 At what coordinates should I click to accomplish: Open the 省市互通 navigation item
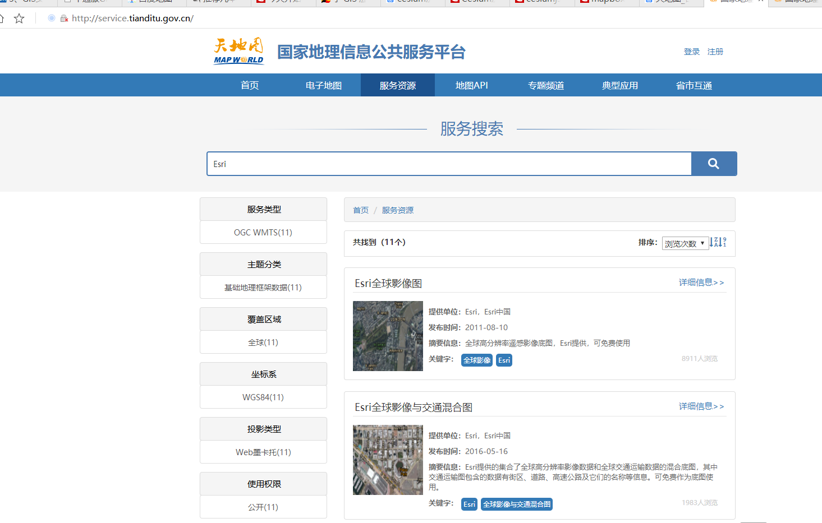tap(694, 85)
